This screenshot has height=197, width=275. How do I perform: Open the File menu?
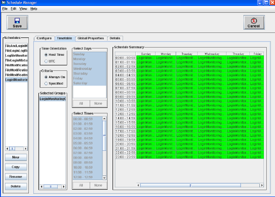point(5,9)
